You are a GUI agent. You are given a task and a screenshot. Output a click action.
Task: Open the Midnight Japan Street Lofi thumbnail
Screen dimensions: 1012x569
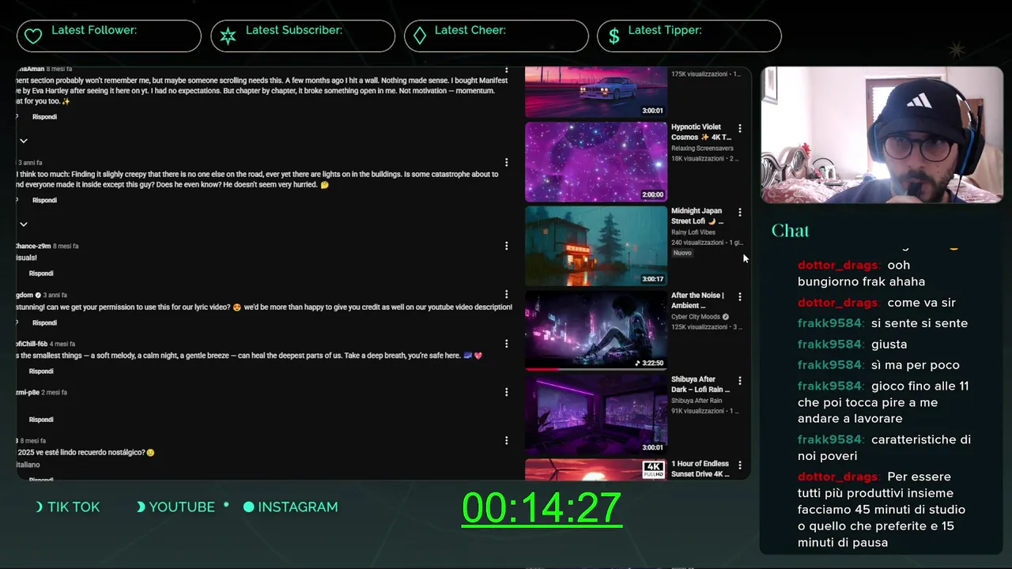tap(596, 246)
